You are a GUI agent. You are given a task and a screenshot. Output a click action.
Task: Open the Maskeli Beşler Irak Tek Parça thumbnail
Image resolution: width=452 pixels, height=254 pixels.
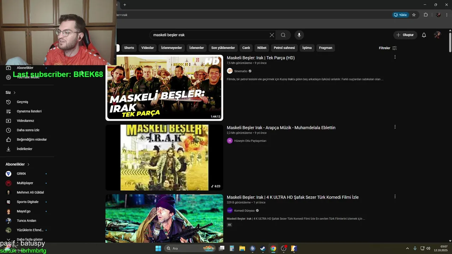[x=164, y=88]
